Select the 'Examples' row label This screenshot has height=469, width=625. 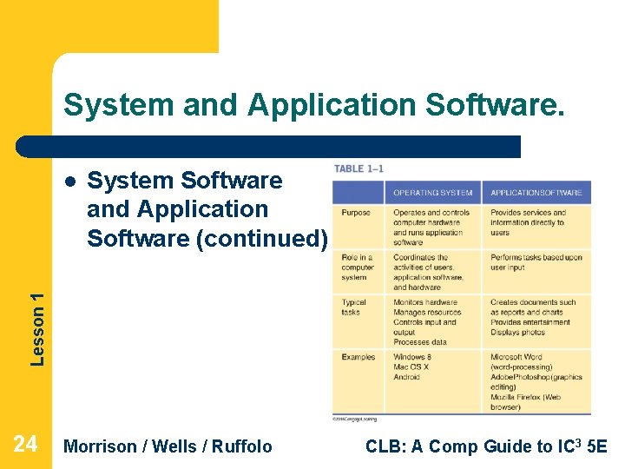(x=358, y=357)
